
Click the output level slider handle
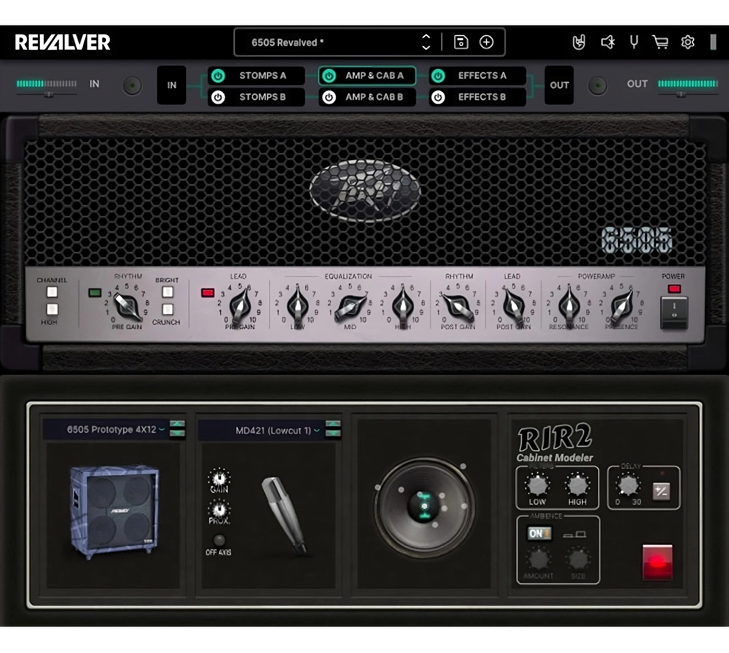coord(681,95)
